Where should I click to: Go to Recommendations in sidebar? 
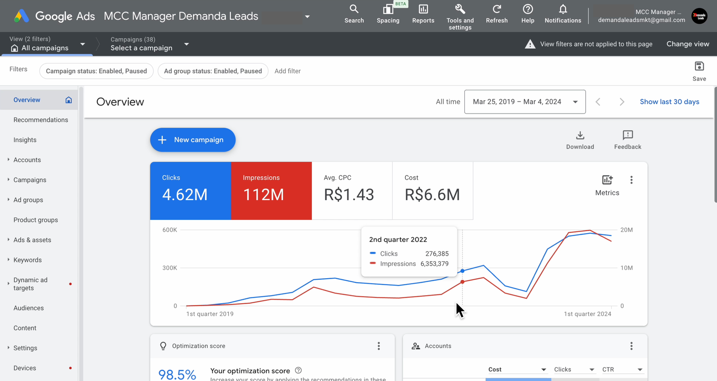(x=41, y=120)
